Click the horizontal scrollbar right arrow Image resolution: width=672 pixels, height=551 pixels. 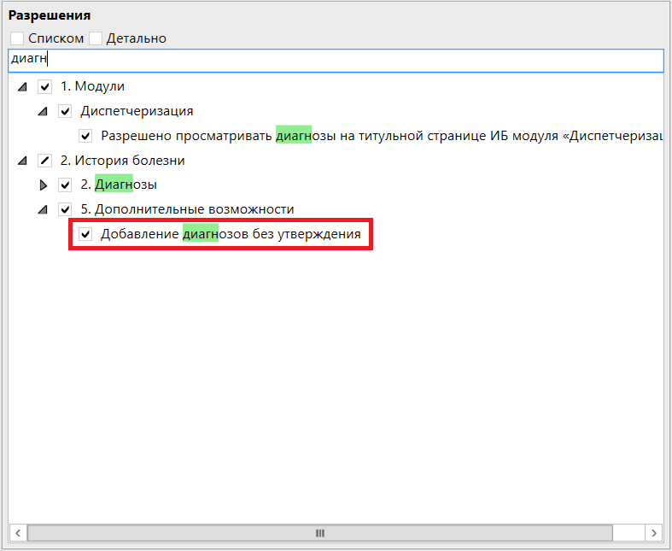pyautogui.click(x=653, y=532)
